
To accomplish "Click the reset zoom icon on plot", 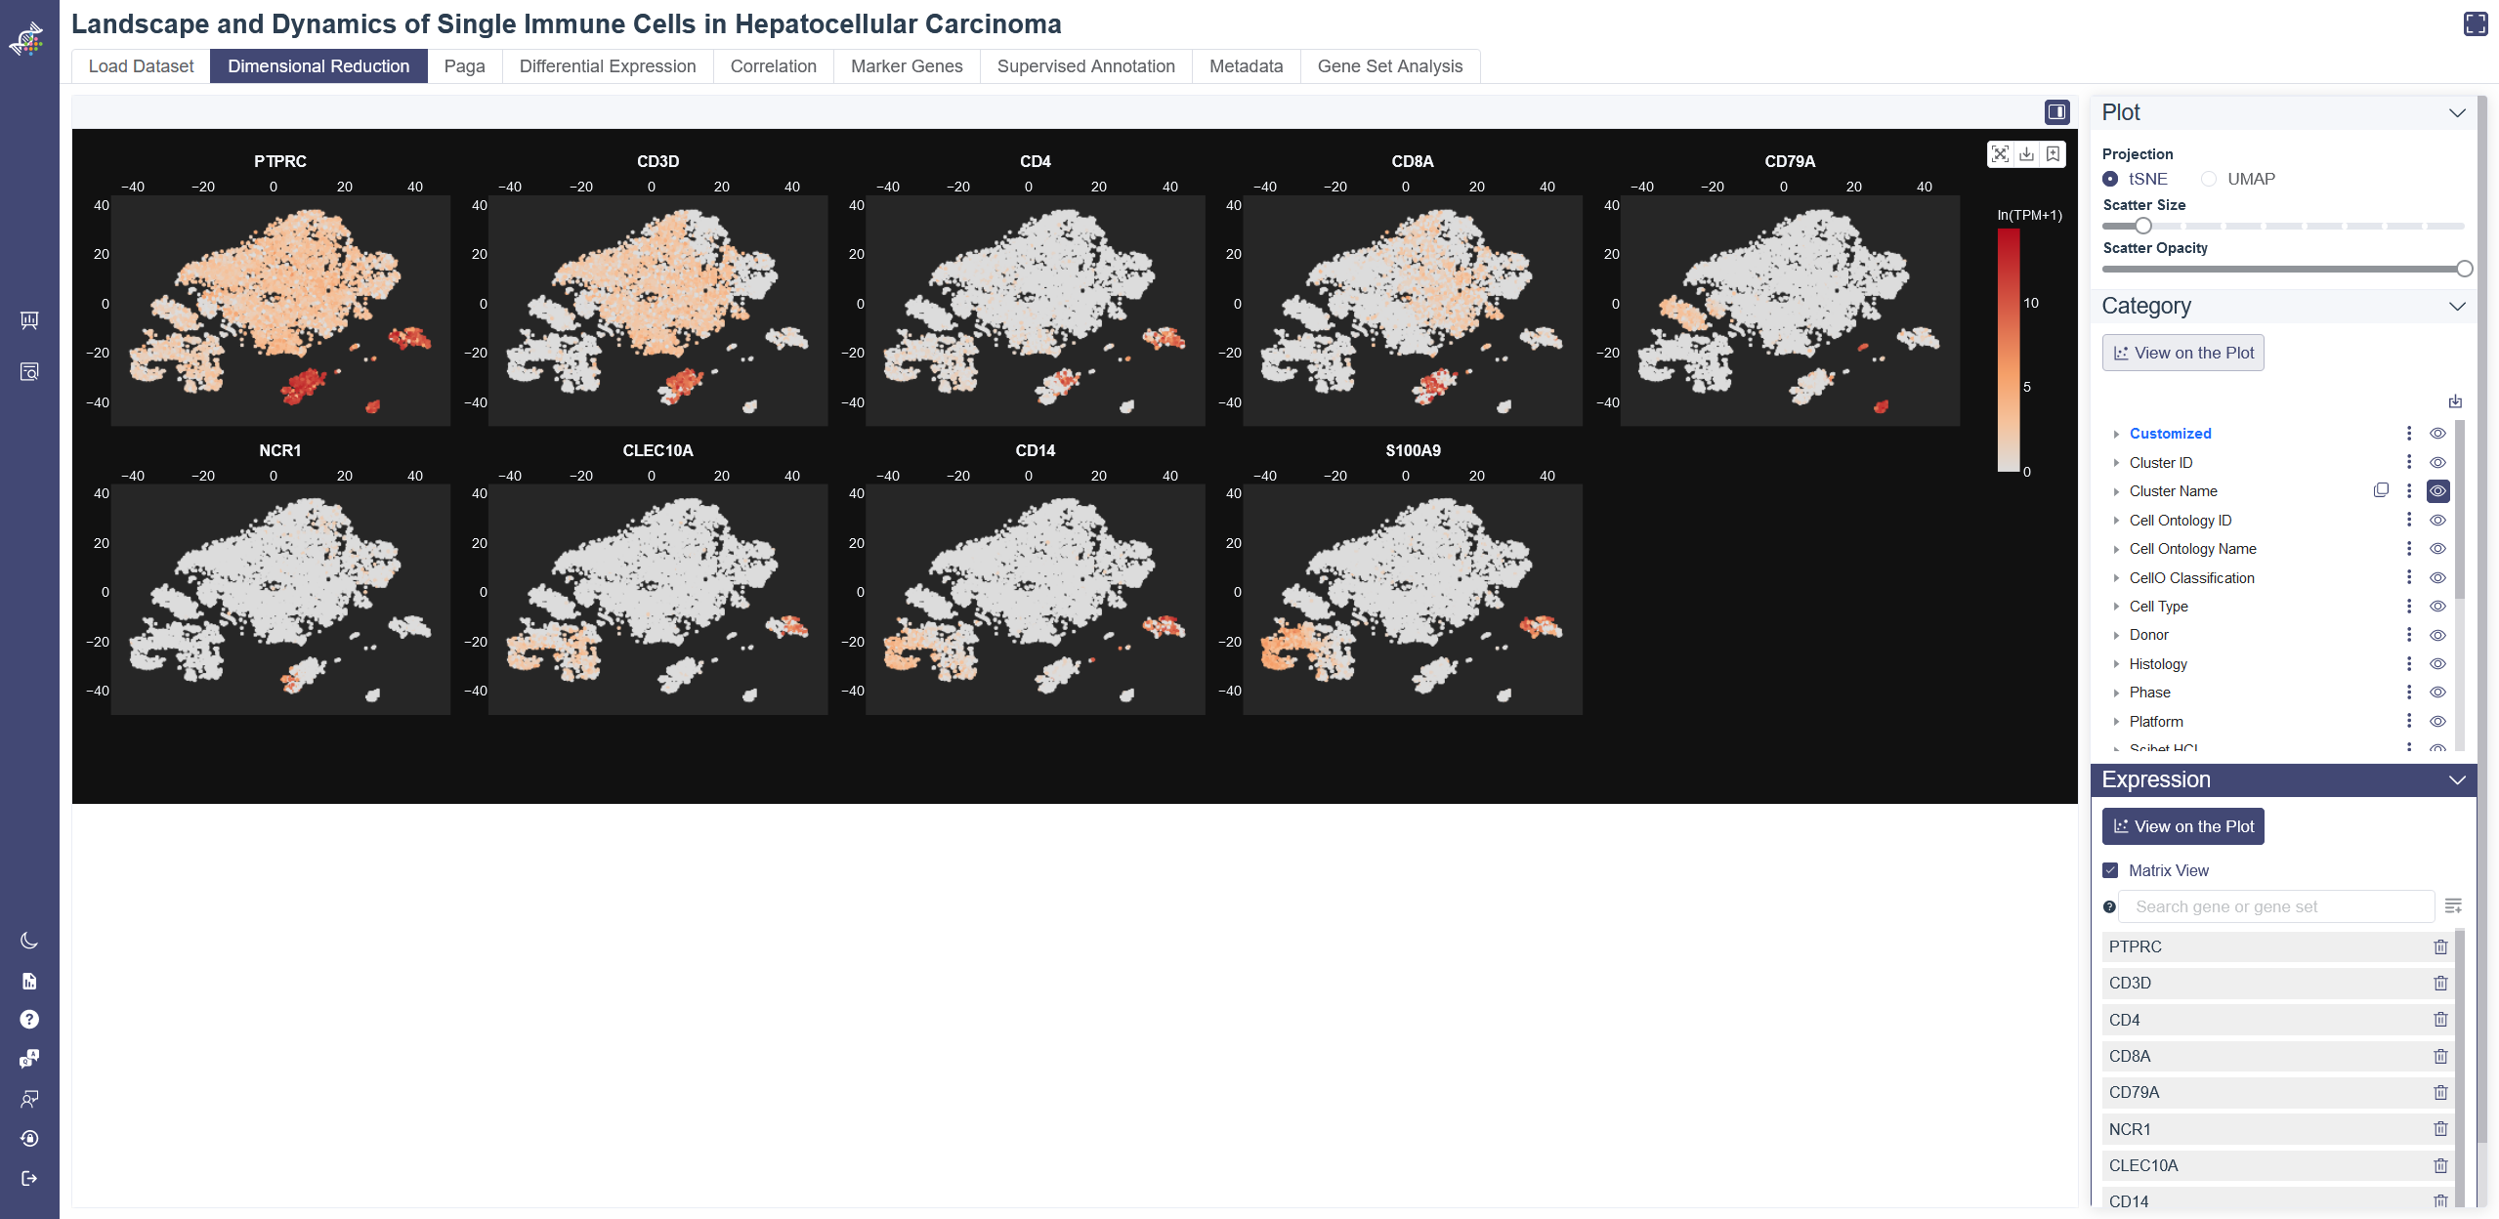I will 2000,154.
